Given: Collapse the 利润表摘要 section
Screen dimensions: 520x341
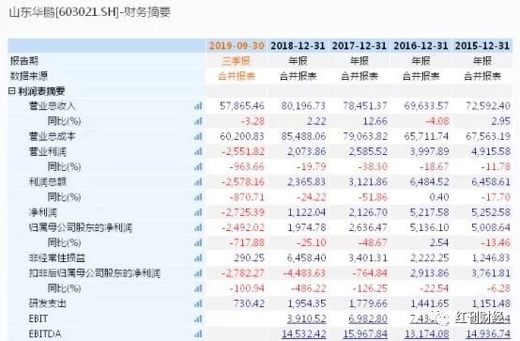Looking at the screenshot, I should click(11, 90).
